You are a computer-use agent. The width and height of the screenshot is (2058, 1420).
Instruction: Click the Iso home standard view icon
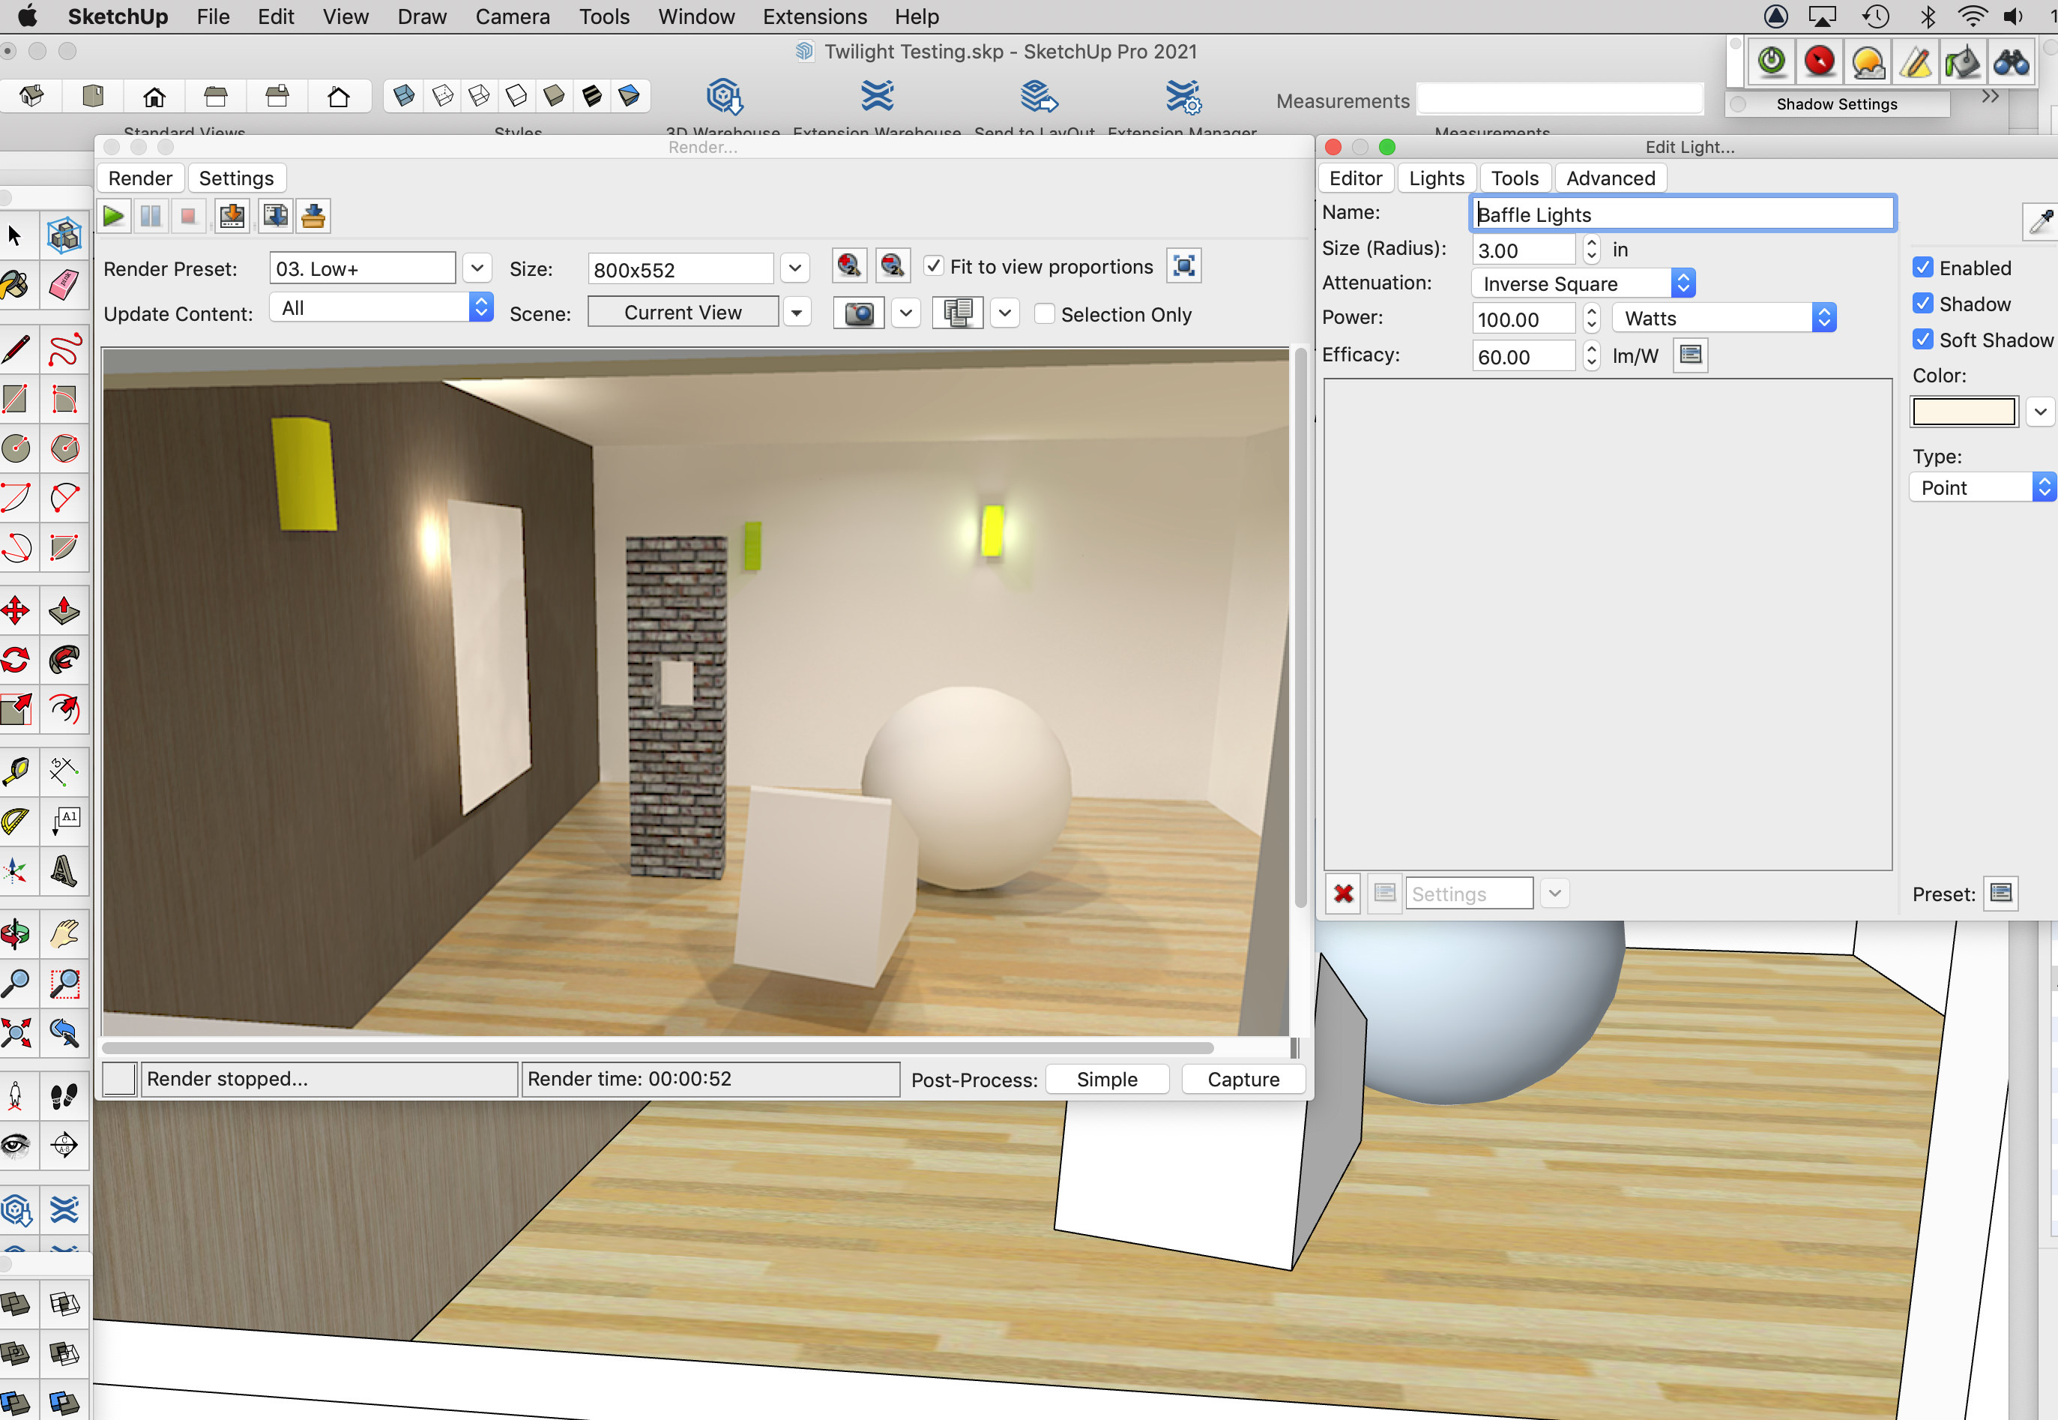click(x=32, y=96)
